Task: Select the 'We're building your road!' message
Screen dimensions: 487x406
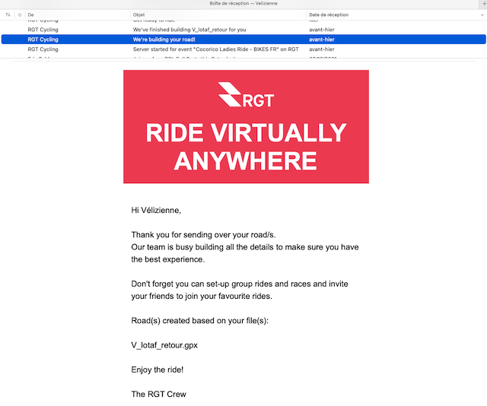Action: click(243, 40)
